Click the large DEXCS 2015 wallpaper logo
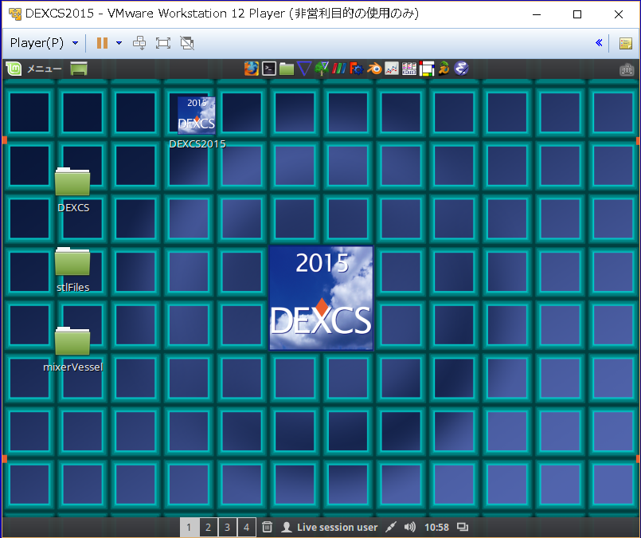This screenshot has height=538, width=641. point(321,298)
